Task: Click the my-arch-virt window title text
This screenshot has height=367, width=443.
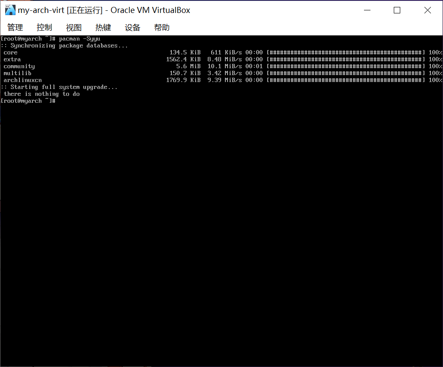Action: (x=104, y=10)
